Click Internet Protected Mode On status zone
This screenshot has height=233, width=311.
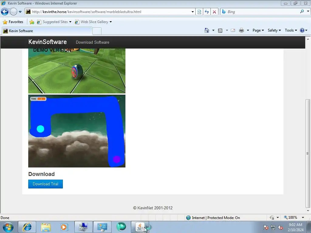pos(213,218)
